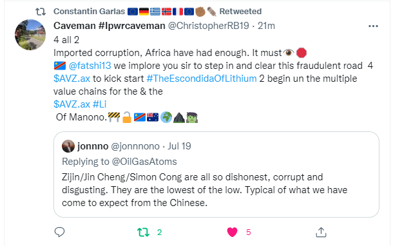Open the quoted tweet about Zijin/Jin Cheng
The height and width of the screenshot is (246, 402).
[x=216, y=175]
